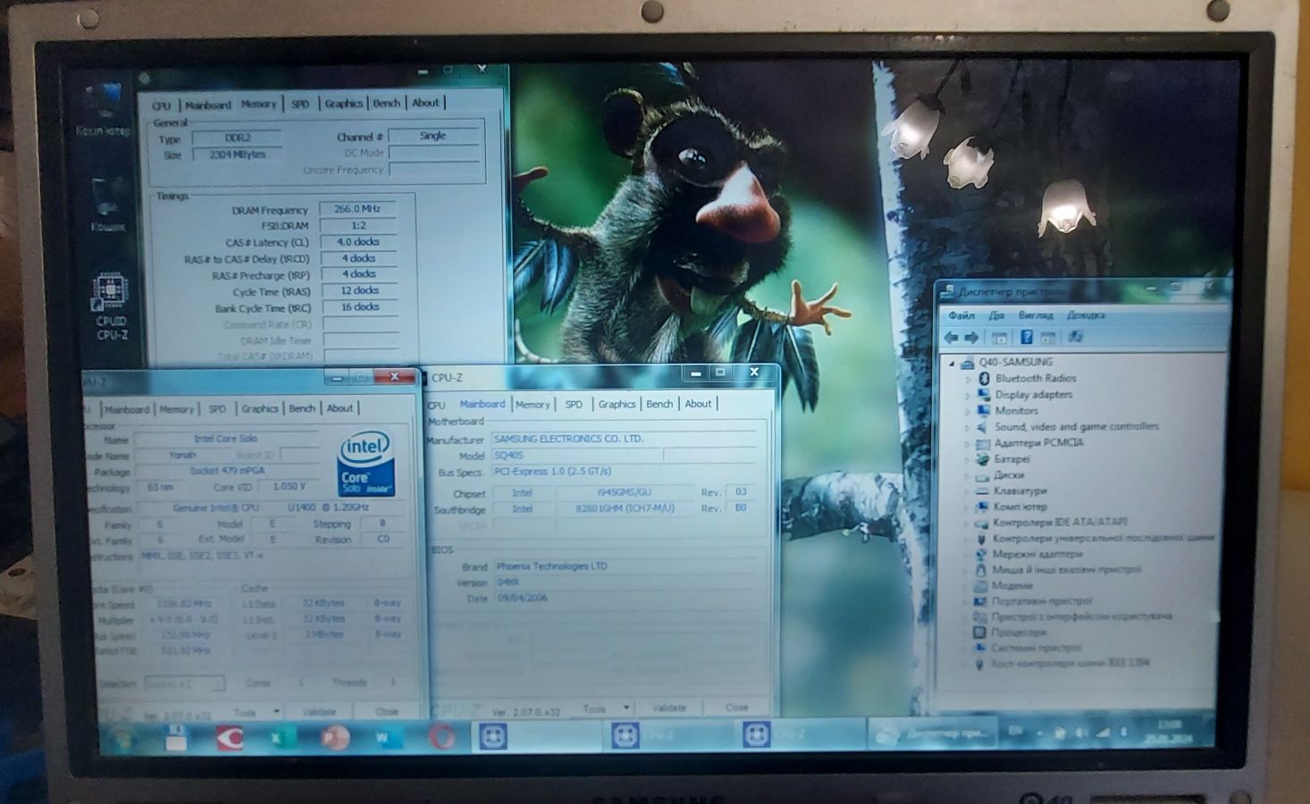Select Graphics tab in top CPU-Z Memory window

click(343, 104)
